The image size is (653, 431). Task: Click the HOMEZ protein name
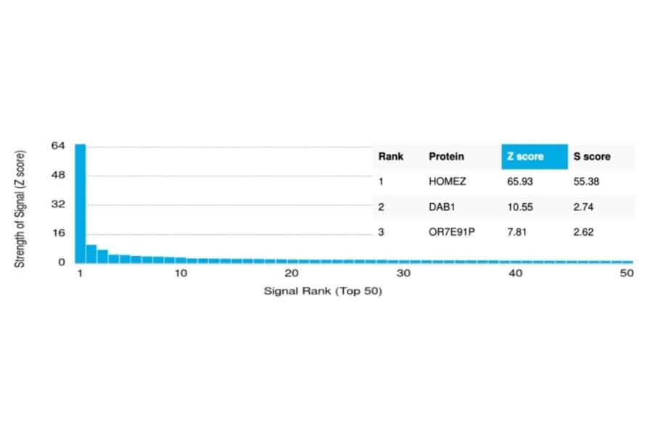[x=448, y=181]
